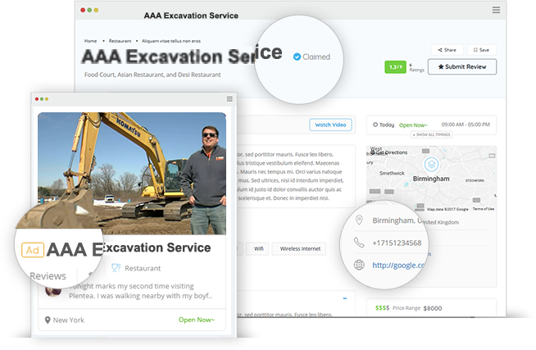
Task: Open the hamburger menu on the small listing card window
Action: 229,99
